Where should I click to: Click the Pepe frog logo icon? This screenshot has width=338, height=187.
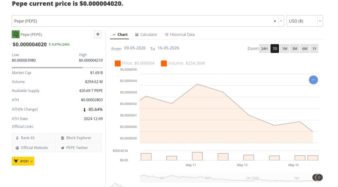pyautogui.click(x=16, y=34)
